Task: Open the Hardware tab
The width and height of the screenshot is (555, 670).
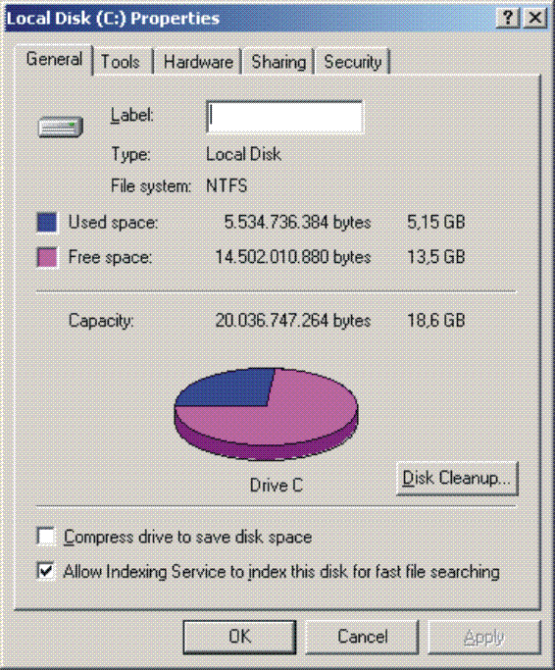Action: 198,62
